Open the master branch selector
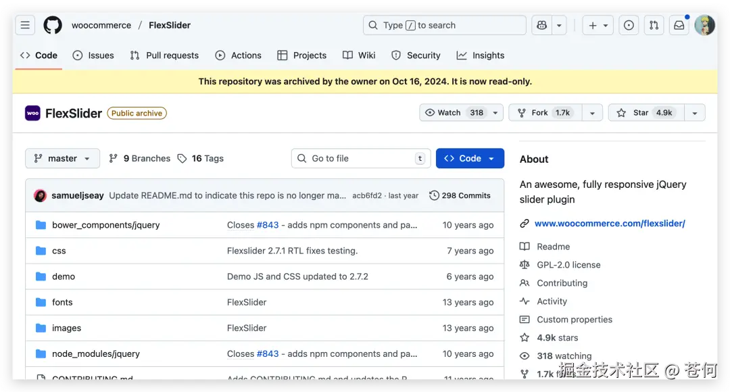 point(62,158)
